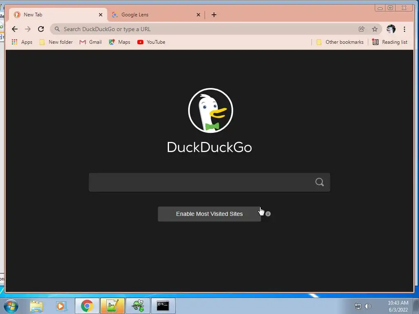Screen dimensions: 419x314
Task: Open a new tab with the plus button
Action: pyautogui.click(x=214, y=15)
